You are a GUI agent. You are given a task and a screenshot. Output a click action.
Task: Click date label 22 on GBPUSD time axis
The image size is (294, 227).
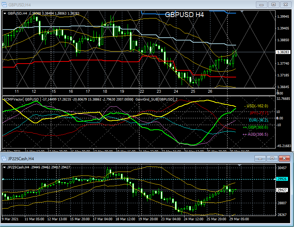click(142, 91)
